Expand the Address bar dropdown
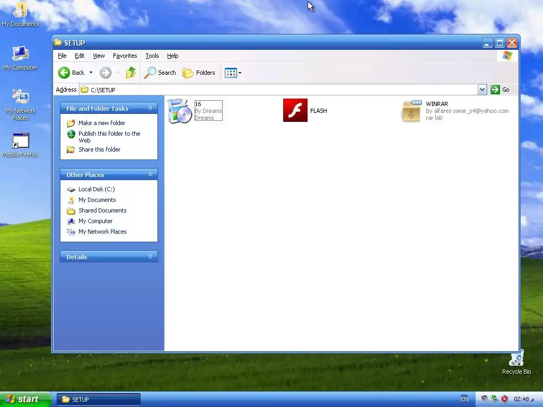 [x=482, y=90]
